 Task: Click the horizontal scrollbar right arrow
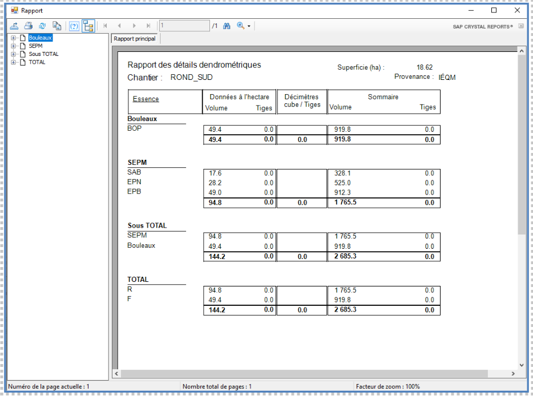[513, 374]
